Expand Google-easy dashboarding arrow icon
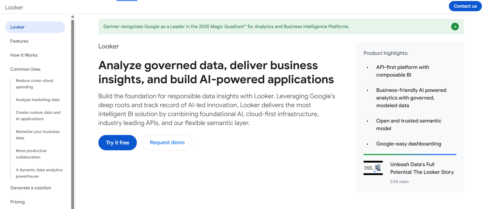 367,144
